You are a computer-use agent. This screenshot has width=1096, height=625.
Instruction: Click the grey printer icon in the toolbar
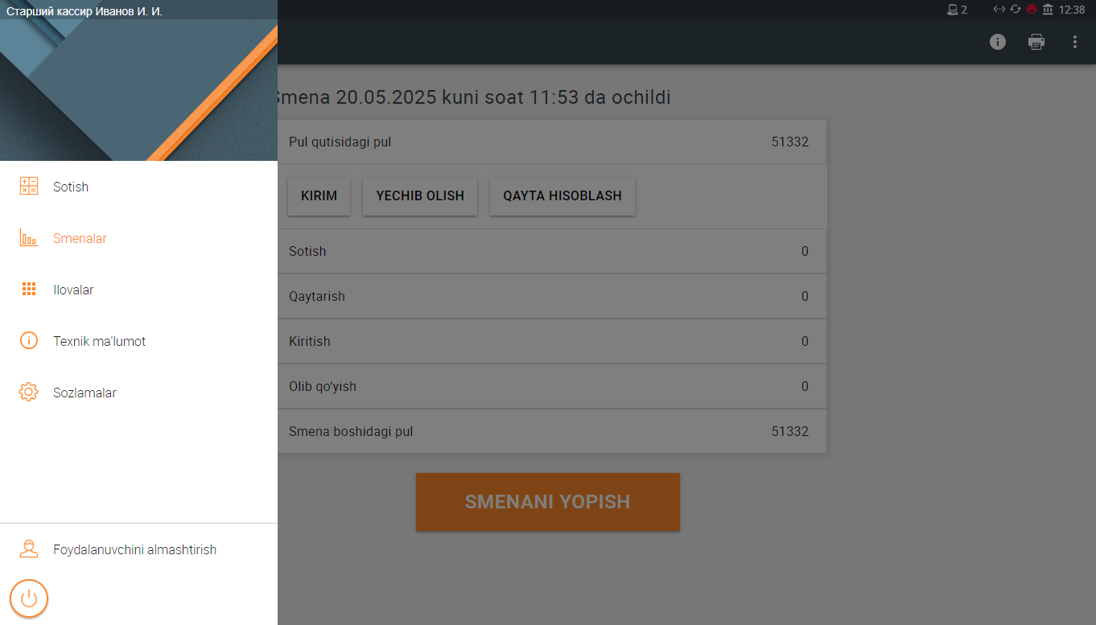[1036, 42]
